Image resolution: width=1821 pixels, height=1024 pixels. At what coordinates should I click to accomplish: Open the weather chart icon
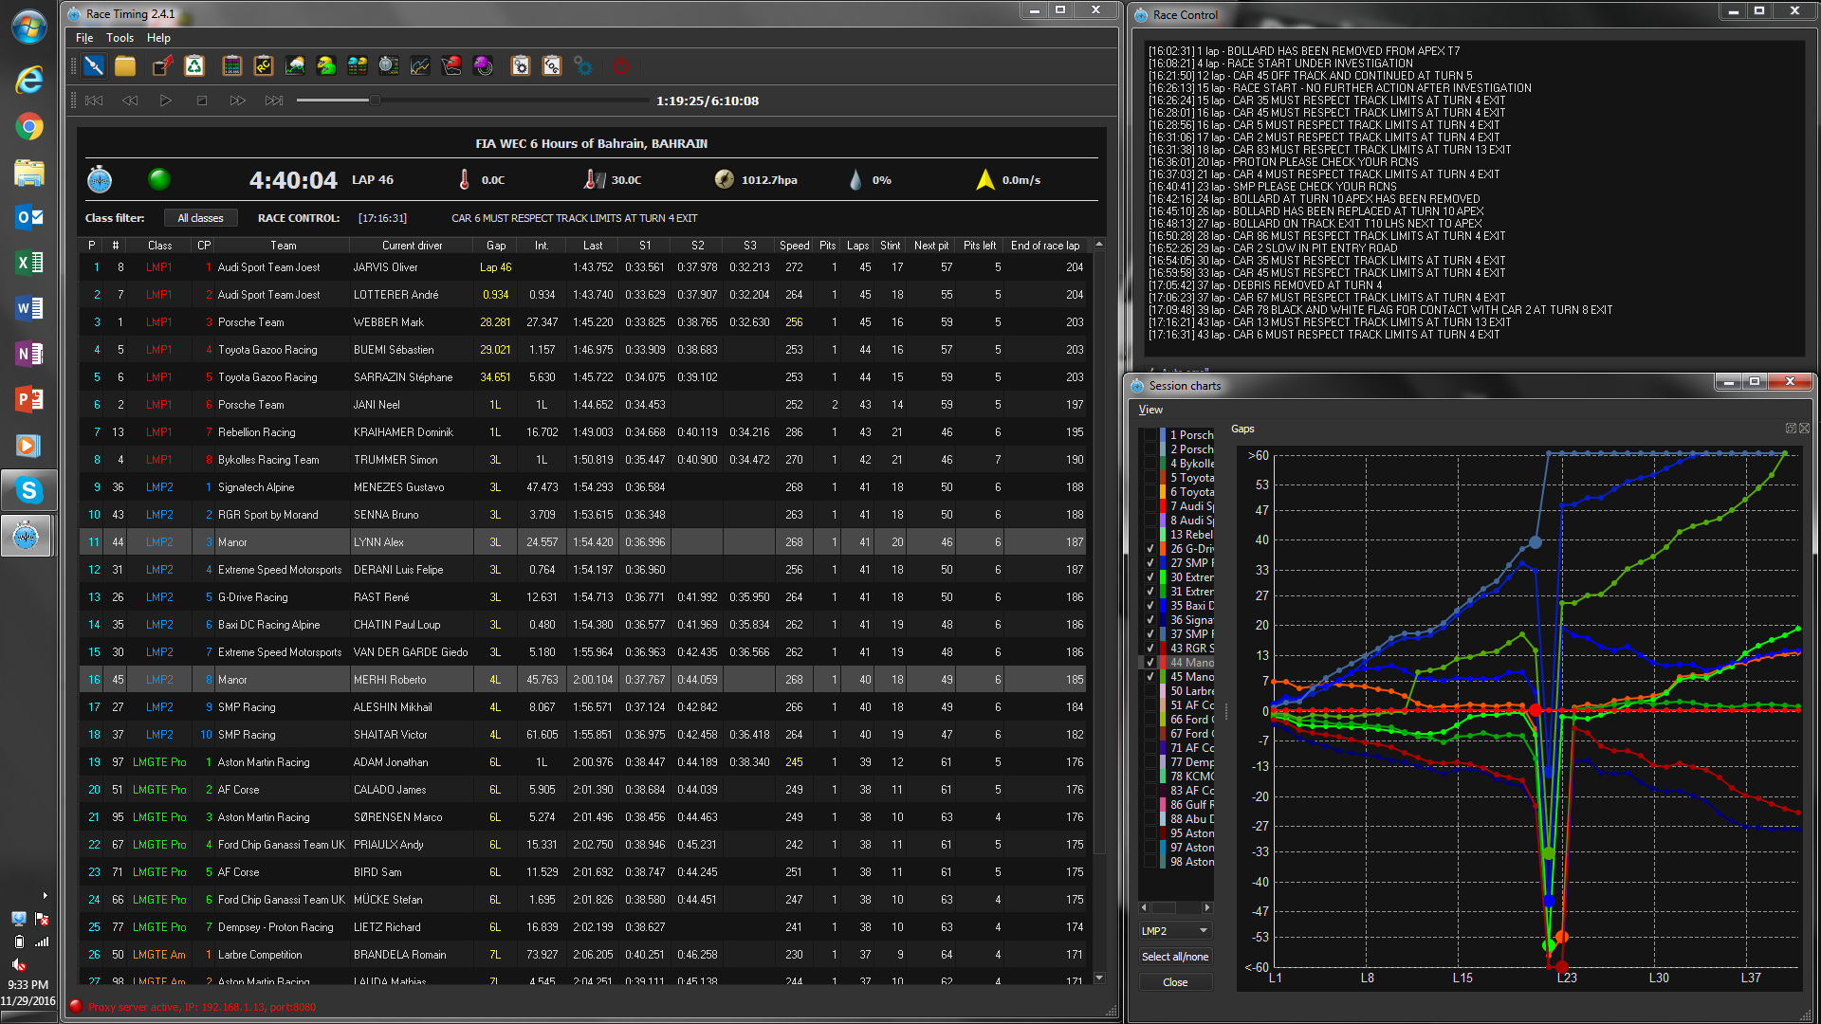(x=295, y=65)
